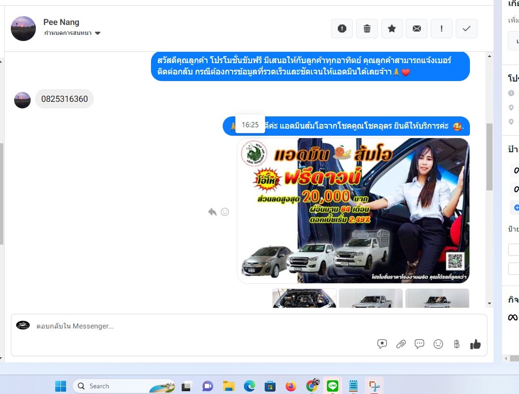
Task: Mark the conversation as done with checkmark
Action: tap(466, 29)
